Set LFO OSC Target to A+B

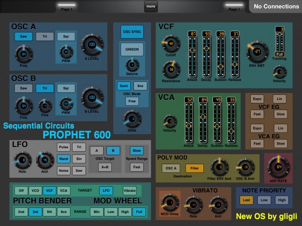[105, 167]
